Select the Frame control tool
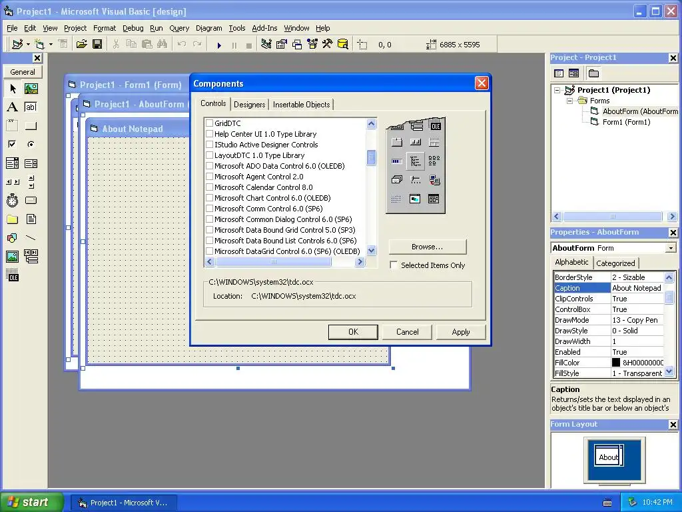Screen dimensions: 682x512 (13, 126)
